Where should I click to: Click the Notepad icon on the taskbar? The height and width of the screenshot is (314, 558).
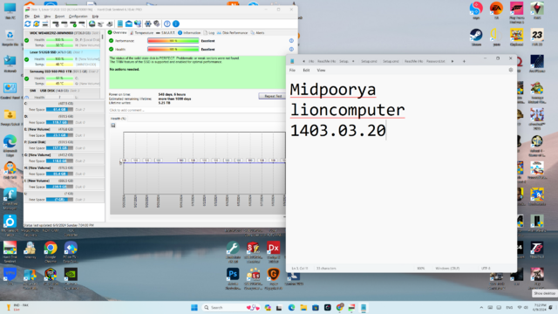tap(364, 308)
